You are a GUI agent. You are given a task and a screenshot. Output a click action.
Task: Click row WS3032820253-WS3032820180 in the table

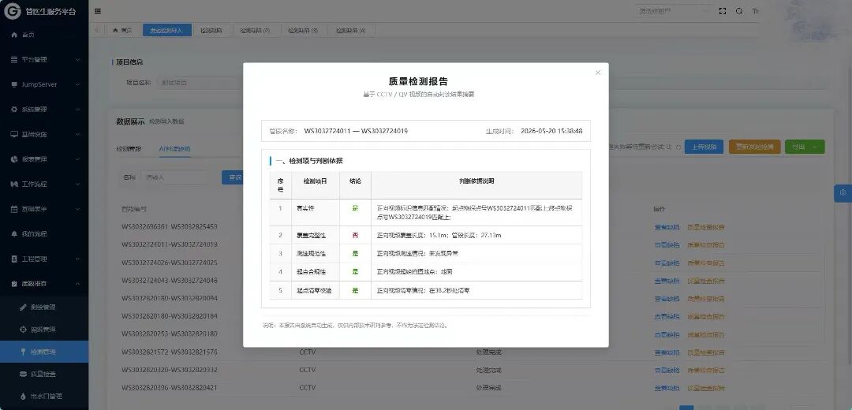pos(170,334)
